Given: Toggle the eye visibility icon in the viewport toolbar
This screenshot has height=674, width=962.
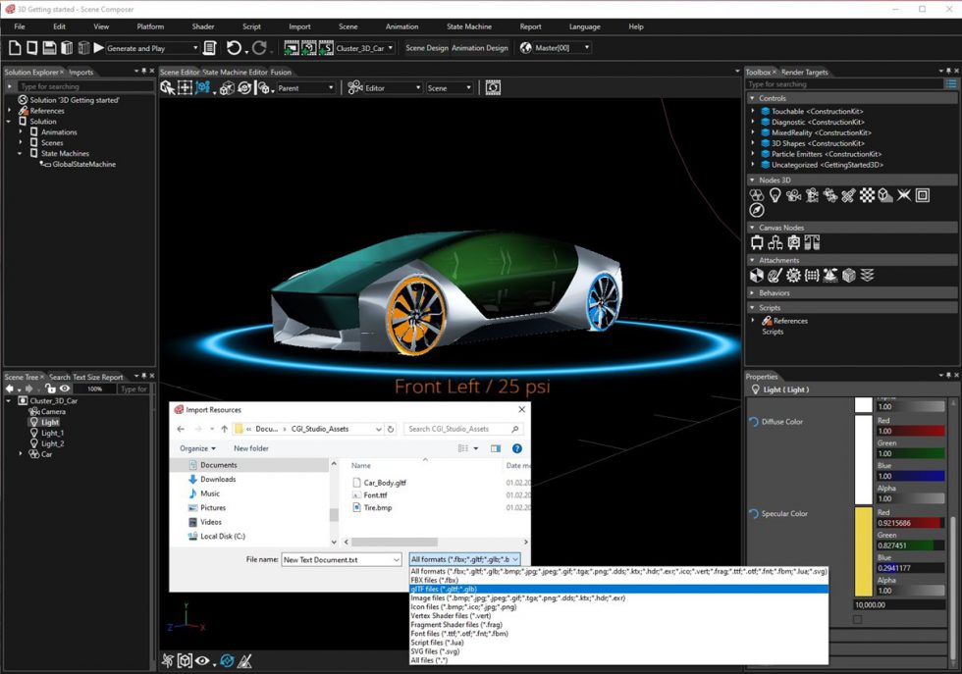Looking at the screenshot, I should [202, 661].
